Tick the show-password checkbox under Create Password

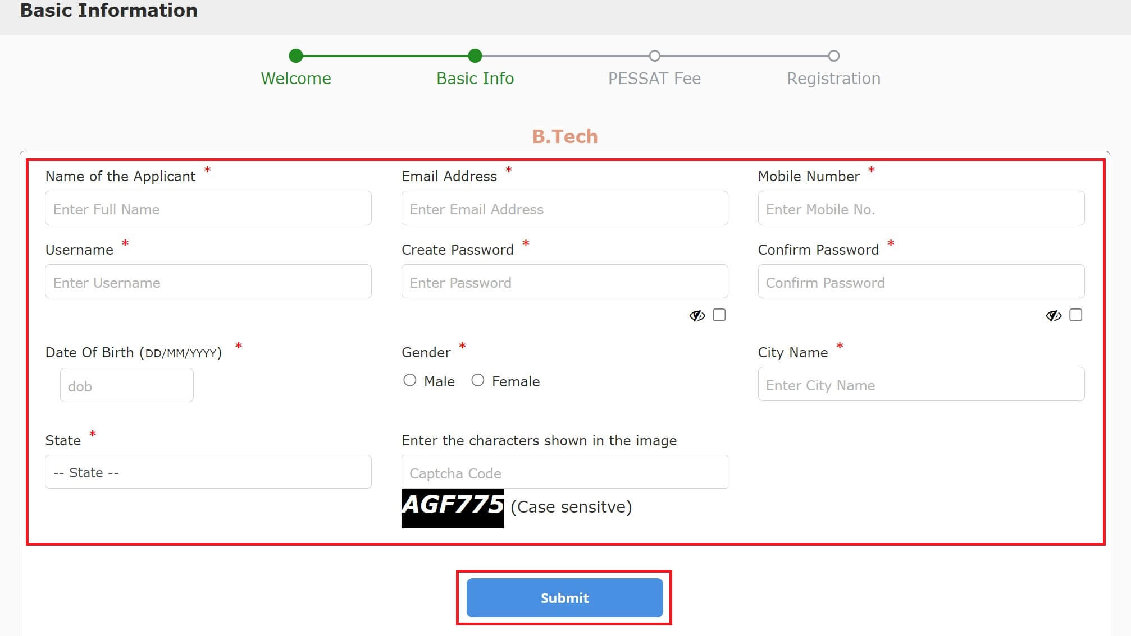(719, 315)
